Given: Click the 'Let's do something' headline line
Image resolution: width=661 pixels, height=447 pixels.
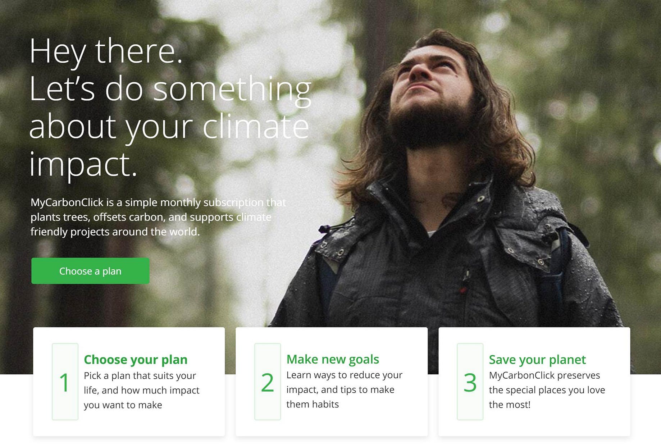Looking at the screenshot, I should pos(170,89).
